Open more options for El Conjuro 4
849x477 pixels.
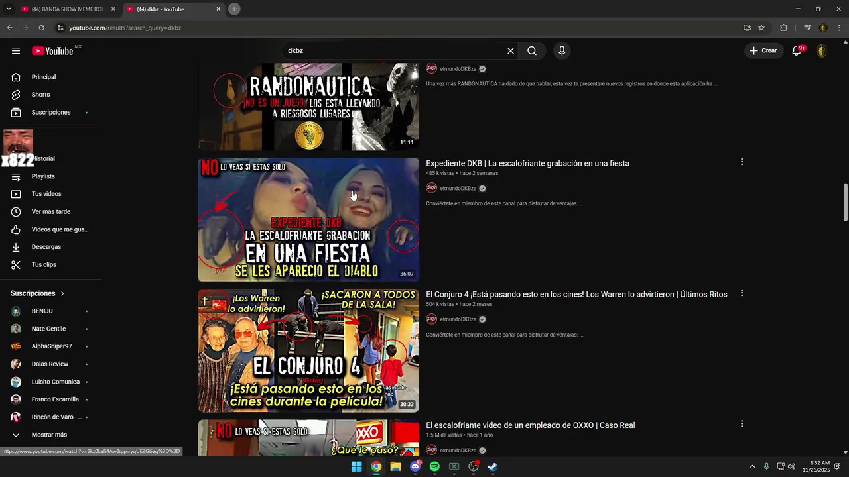[742, 293]
